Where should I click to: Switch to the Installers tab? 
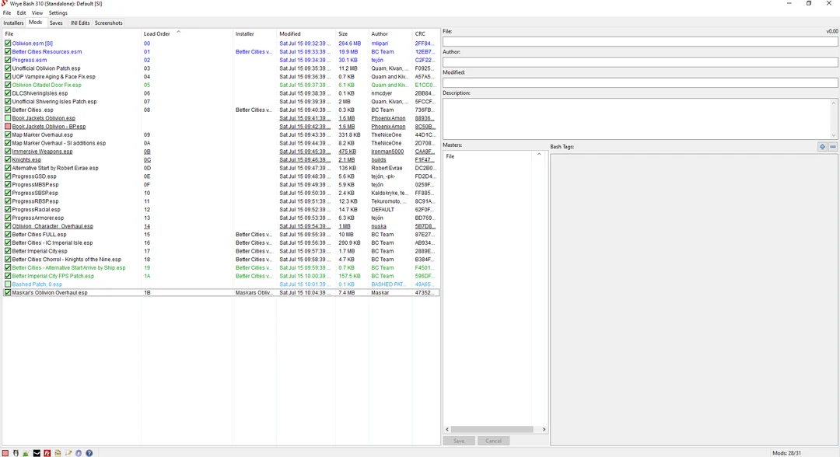coord(13,23)
